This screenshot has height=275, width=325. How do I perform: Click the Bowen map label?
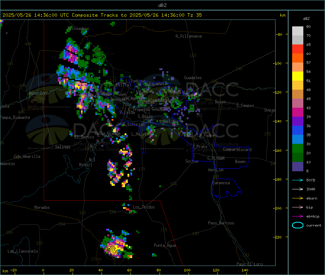pyautogui.click(x=240, y=162)
